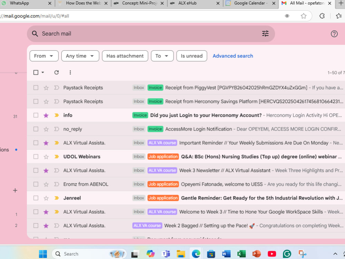The image size is (345, 259).
Task: Unstar the Important Reminder ALX email
Action: tap(46, 143)
